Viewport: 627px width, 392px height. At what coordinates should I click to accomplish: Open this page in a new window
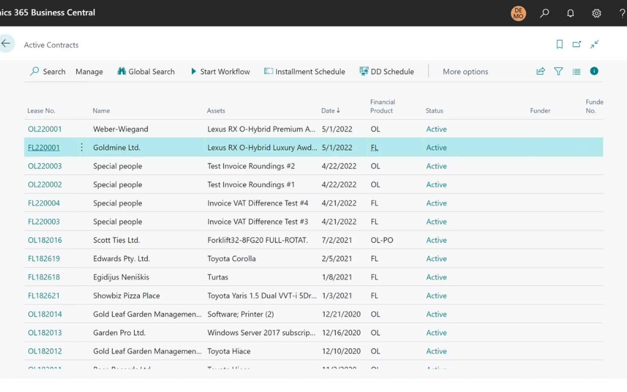[x=577, y=44]
